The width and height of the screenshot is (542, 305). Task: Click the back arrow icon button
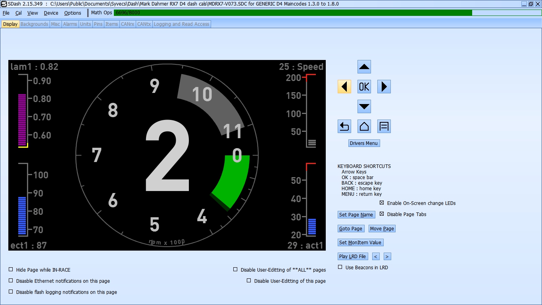(344, 126)
